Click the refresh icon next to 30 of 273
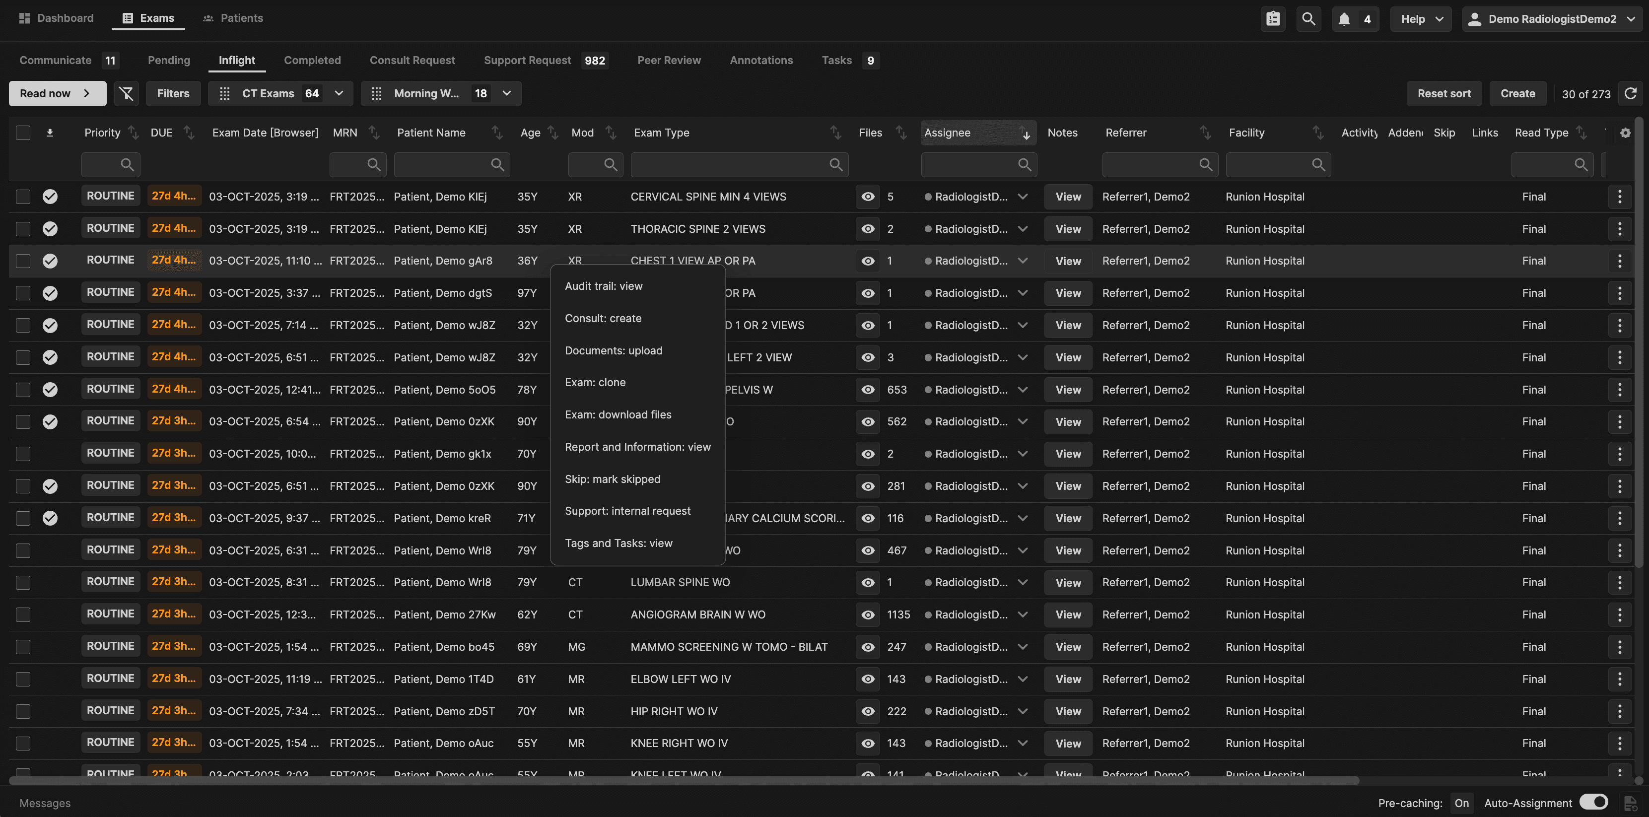The image size is (1649, 817). point(1631,93)
